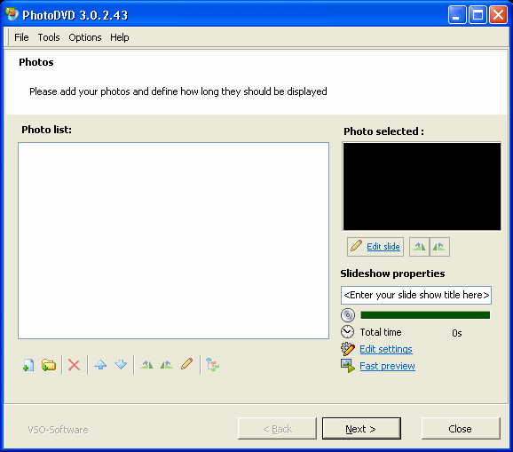Click the transitions tree icon in bottom toolbar
The width and height of the screenshot is (513, 452).
212,365
